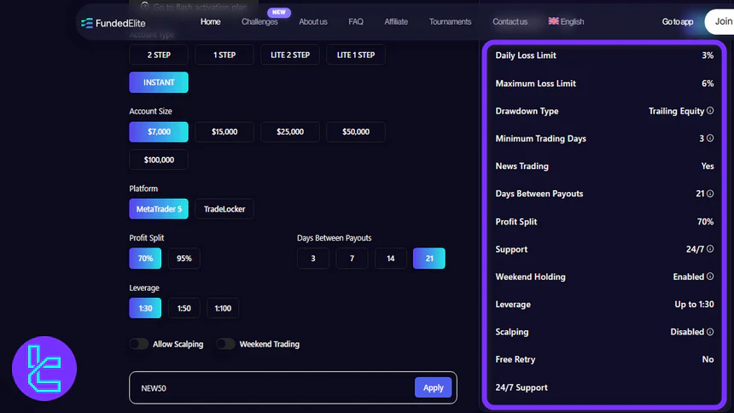This screenshot has height=413, width=734.
Task: Click the FundedElite logo icon
Action: [87, 22]
